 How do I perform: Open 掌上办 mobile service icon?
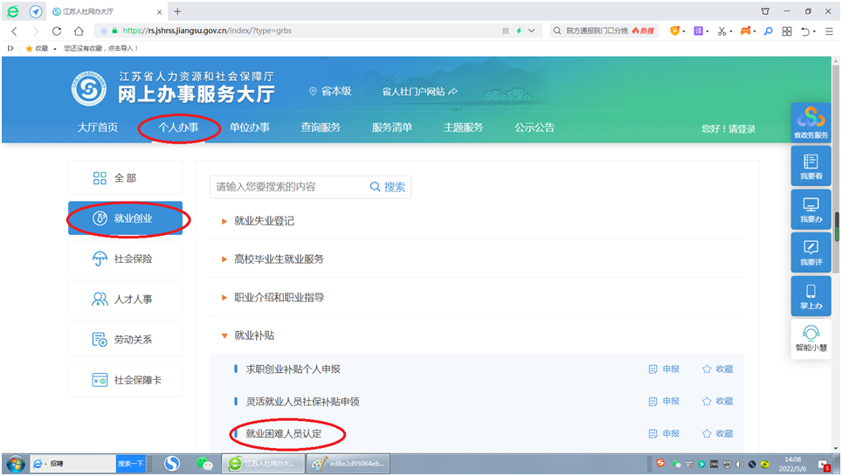click(810, 296)
